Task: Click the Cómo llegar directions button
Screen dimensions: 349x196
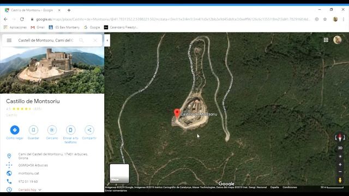Action: (15, 130)
